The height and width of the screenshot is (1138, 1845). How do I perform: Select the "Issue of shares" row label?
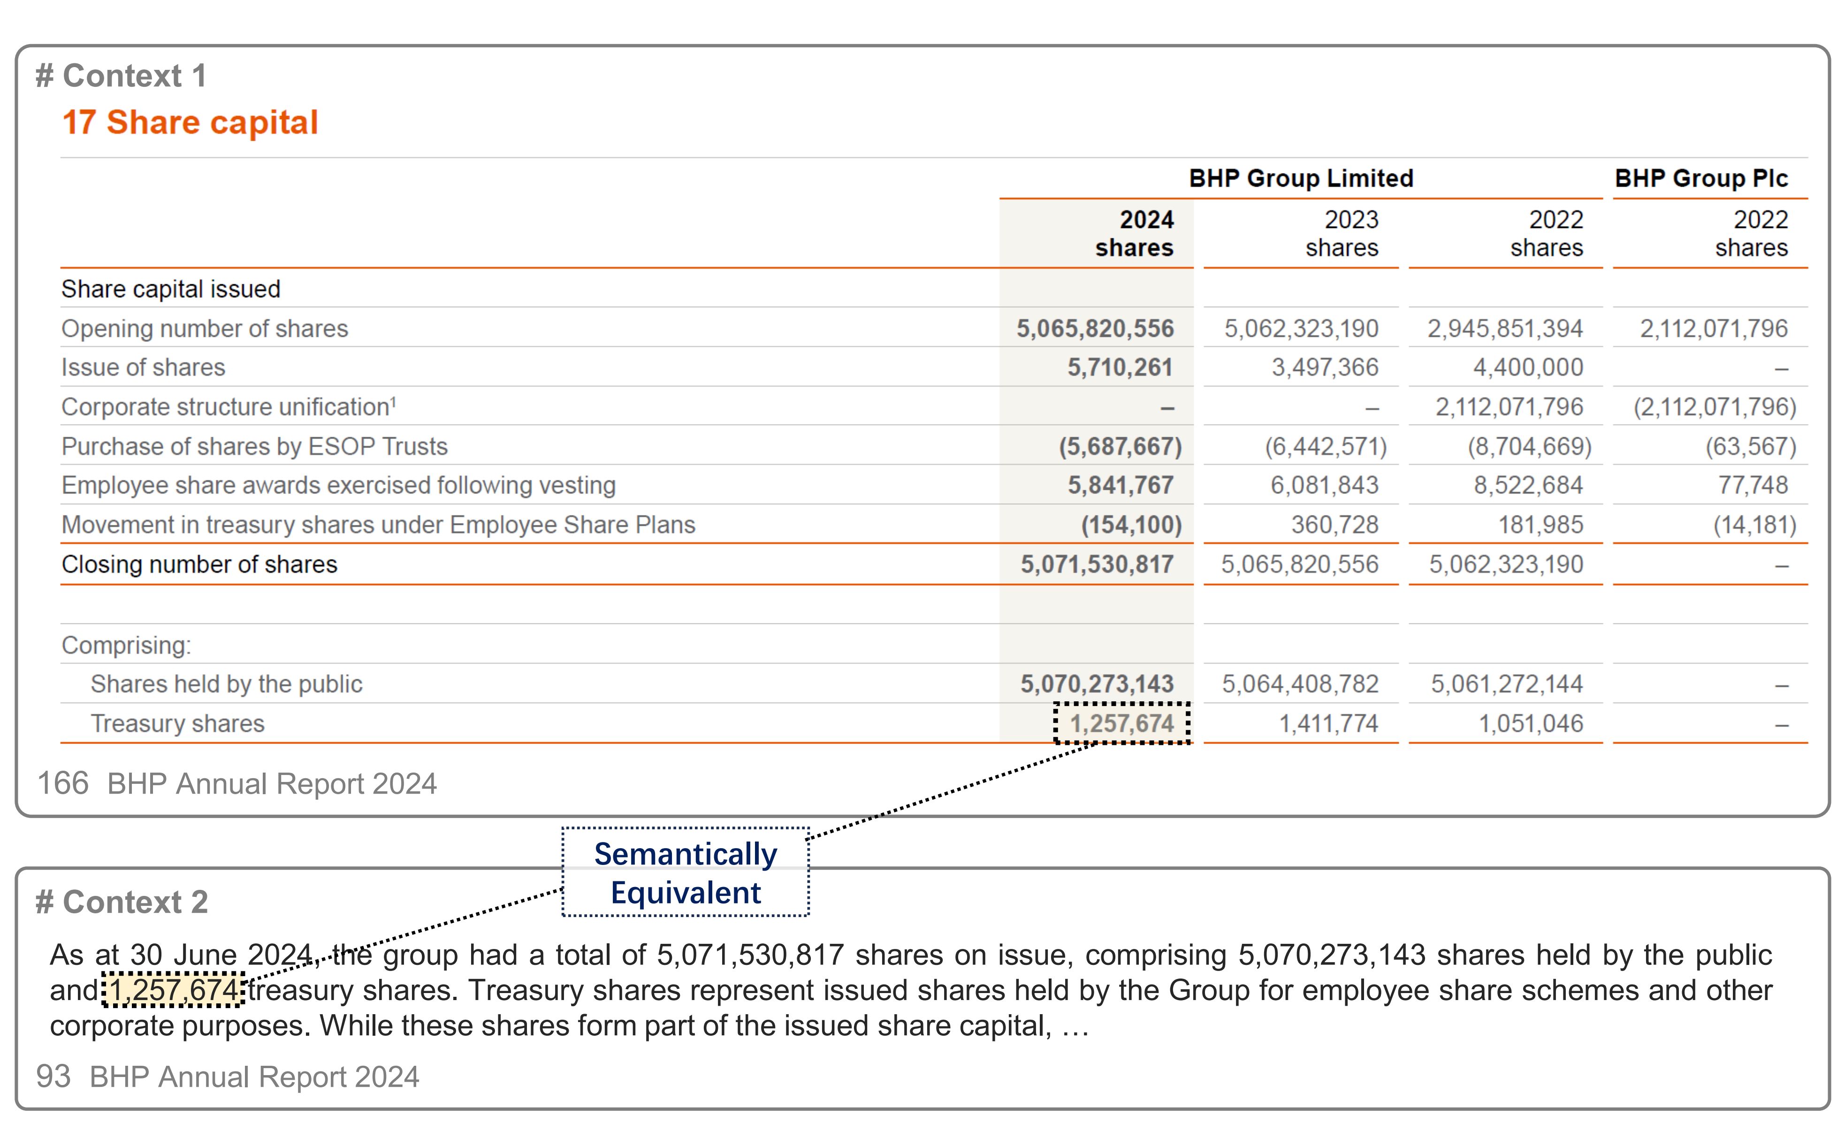click(143, 367)
